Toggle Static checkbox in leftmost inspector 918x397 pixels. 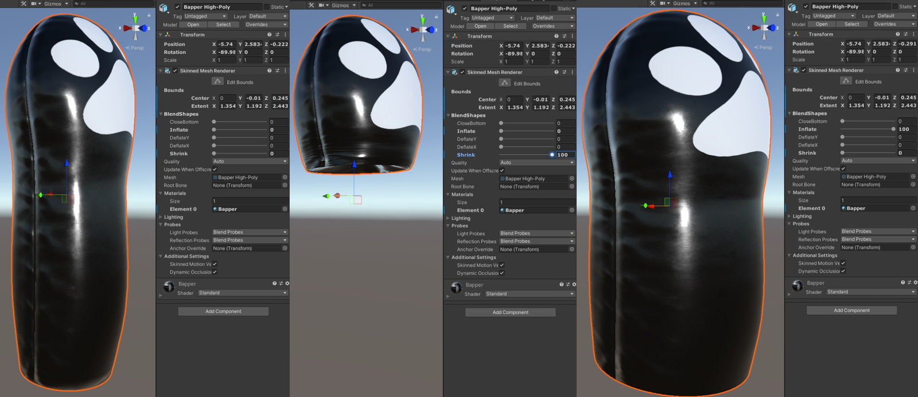click(266, 7)
